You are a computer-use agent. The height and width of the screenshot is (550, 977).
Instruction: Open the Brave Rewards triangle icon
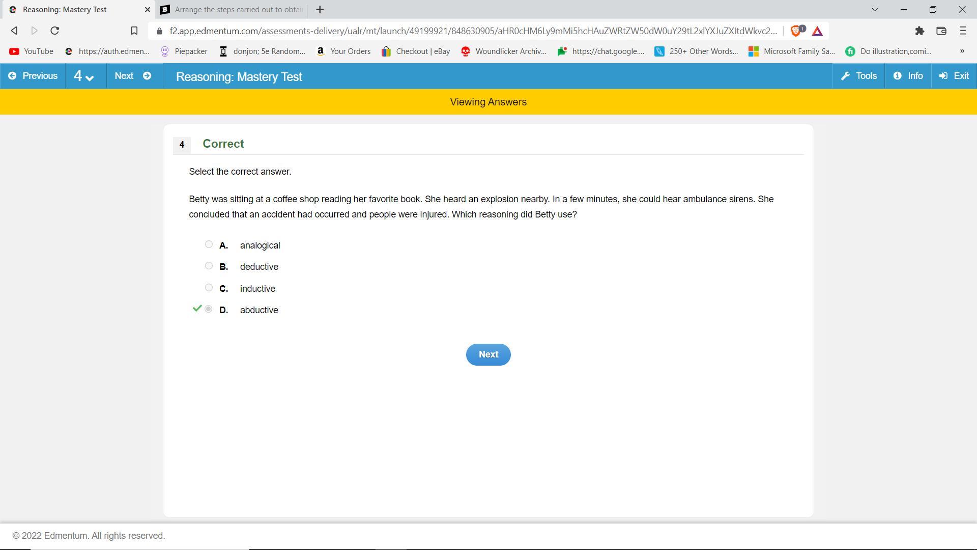pos(817,31)
